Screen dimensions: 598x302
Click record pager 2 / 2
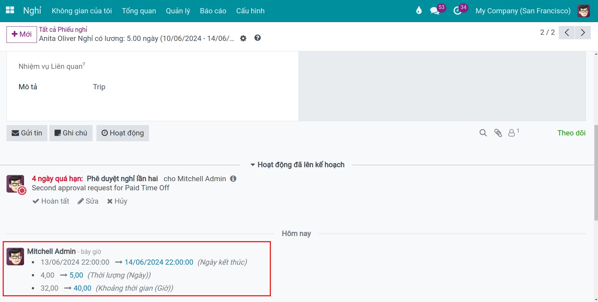(547, 32)
